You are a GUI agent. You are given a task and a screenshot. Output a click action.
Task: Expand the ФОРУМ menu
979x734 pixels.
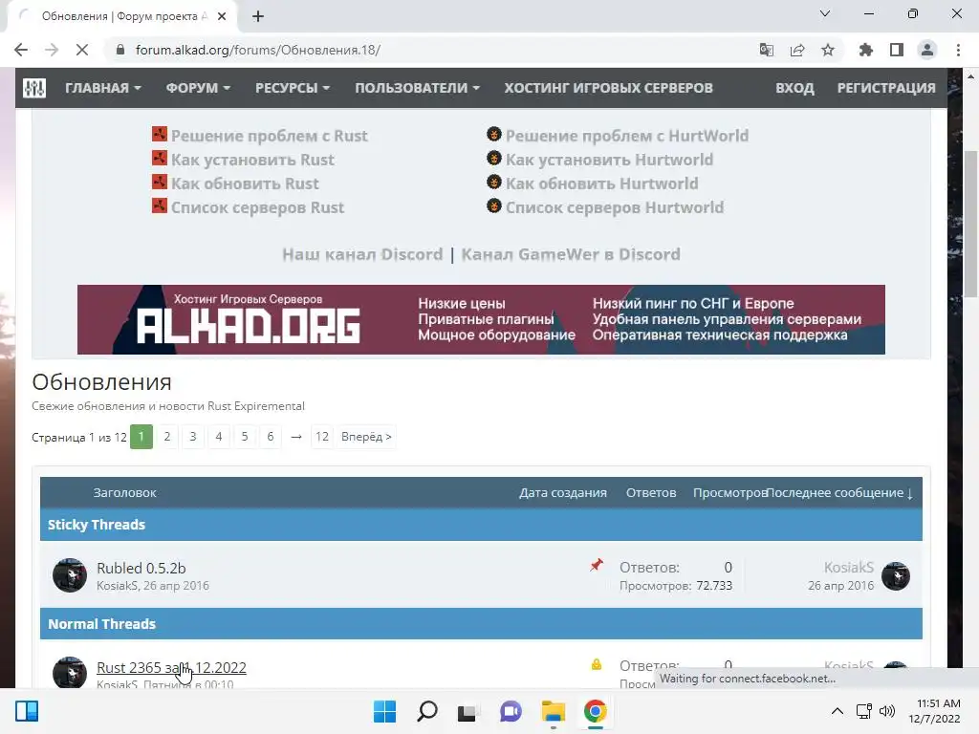click(198, 88)
